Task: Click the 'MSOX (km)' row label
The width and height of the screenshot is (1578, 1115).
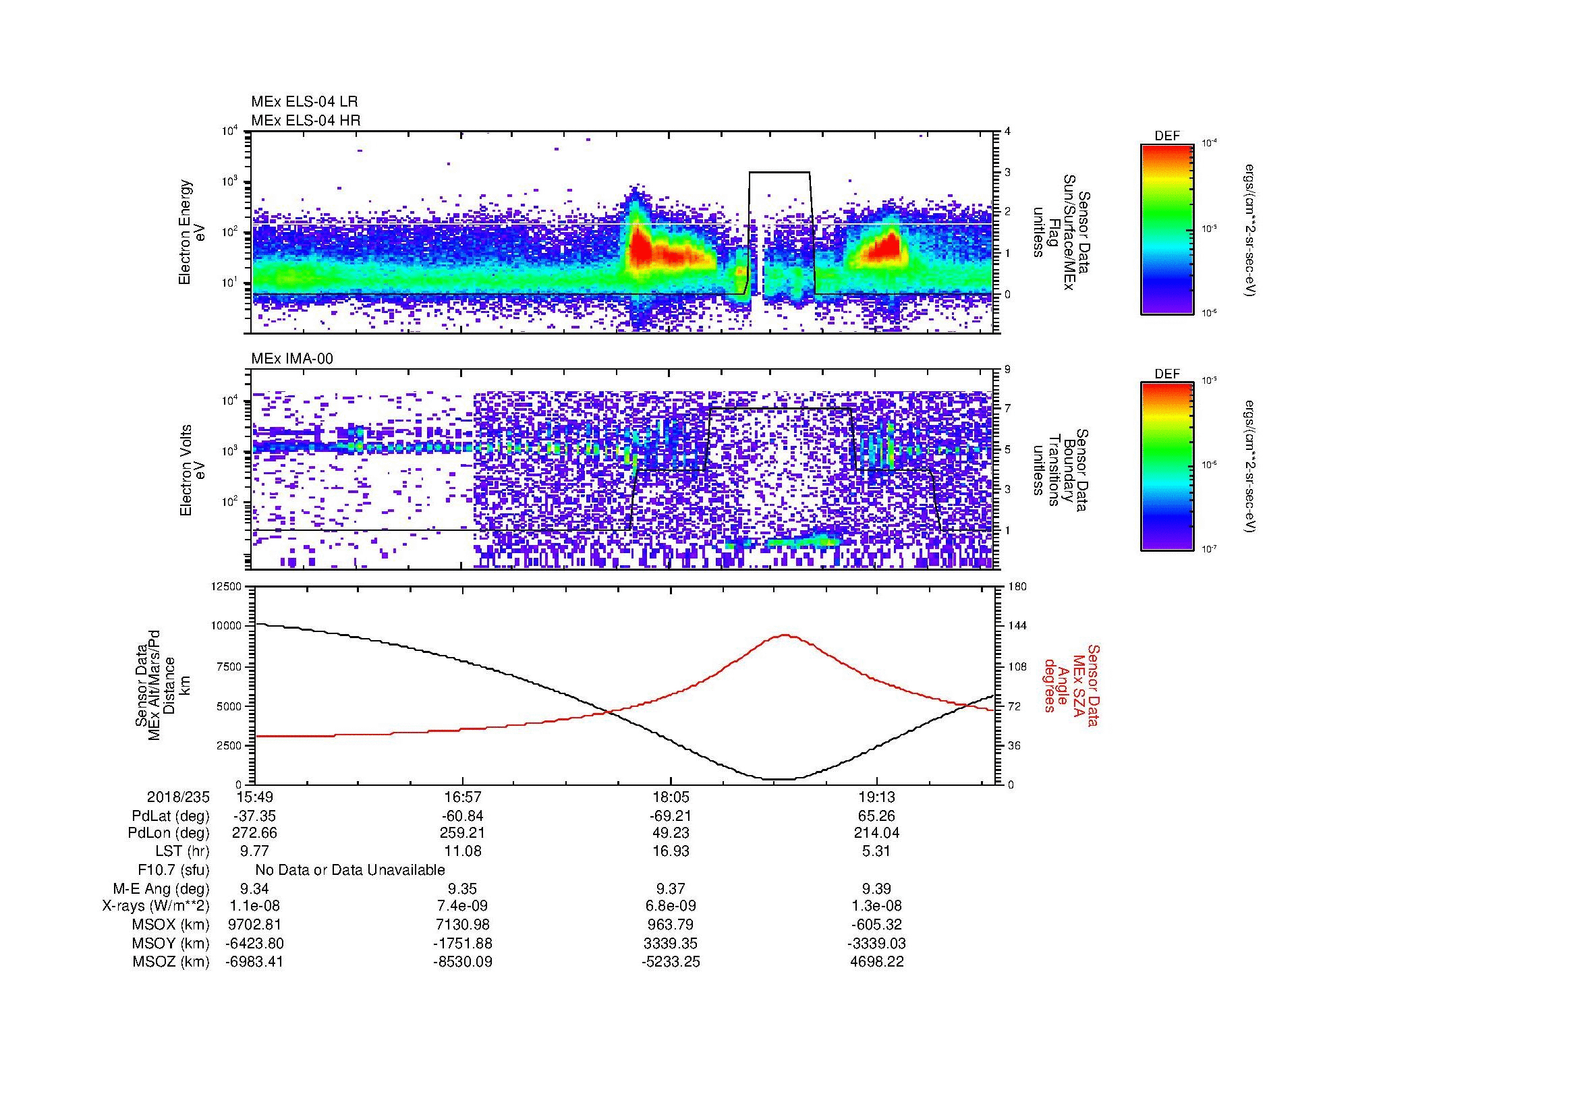Action: (x=171, y=925)
